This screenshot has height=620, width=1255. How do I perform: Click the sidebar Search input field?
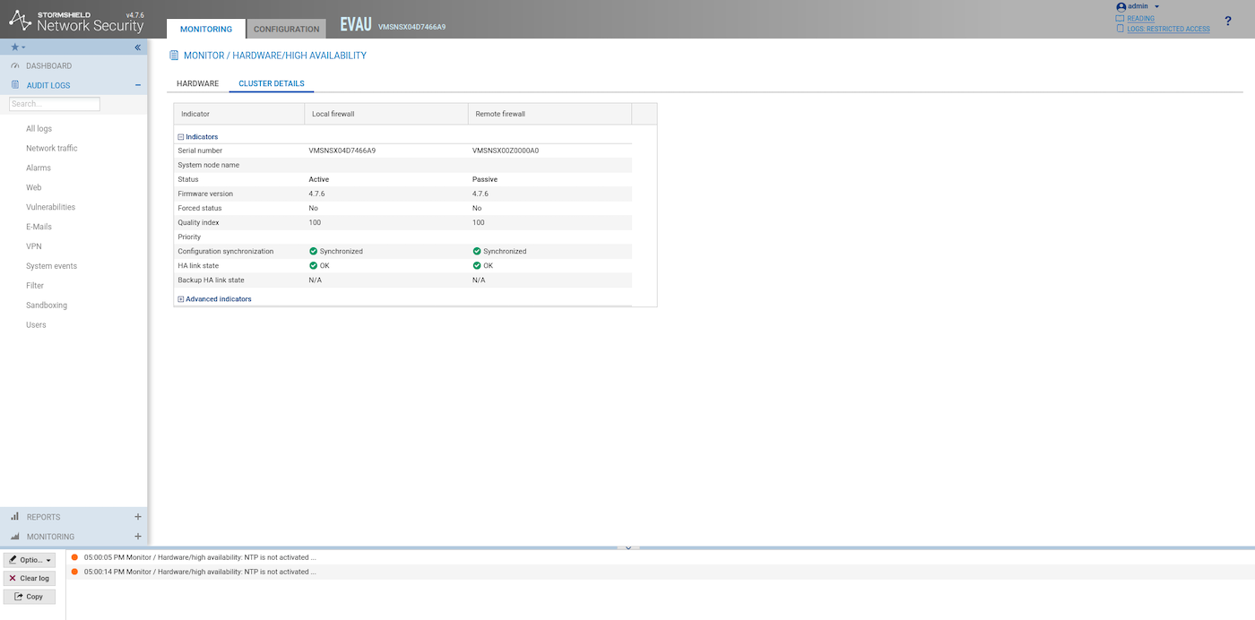55,104
